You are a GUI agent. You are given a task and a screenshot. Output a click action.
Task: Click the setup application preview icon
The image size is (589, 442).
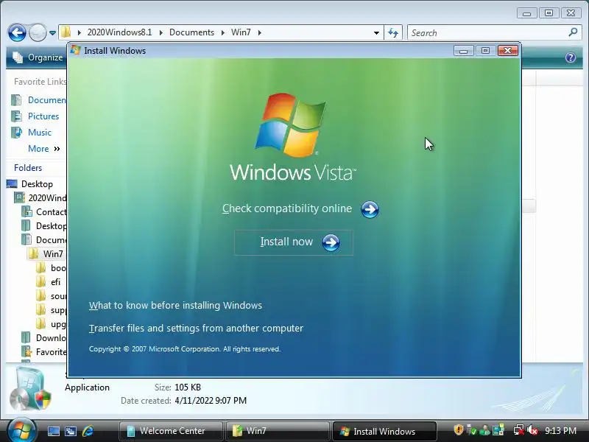[x=30, y=390]
